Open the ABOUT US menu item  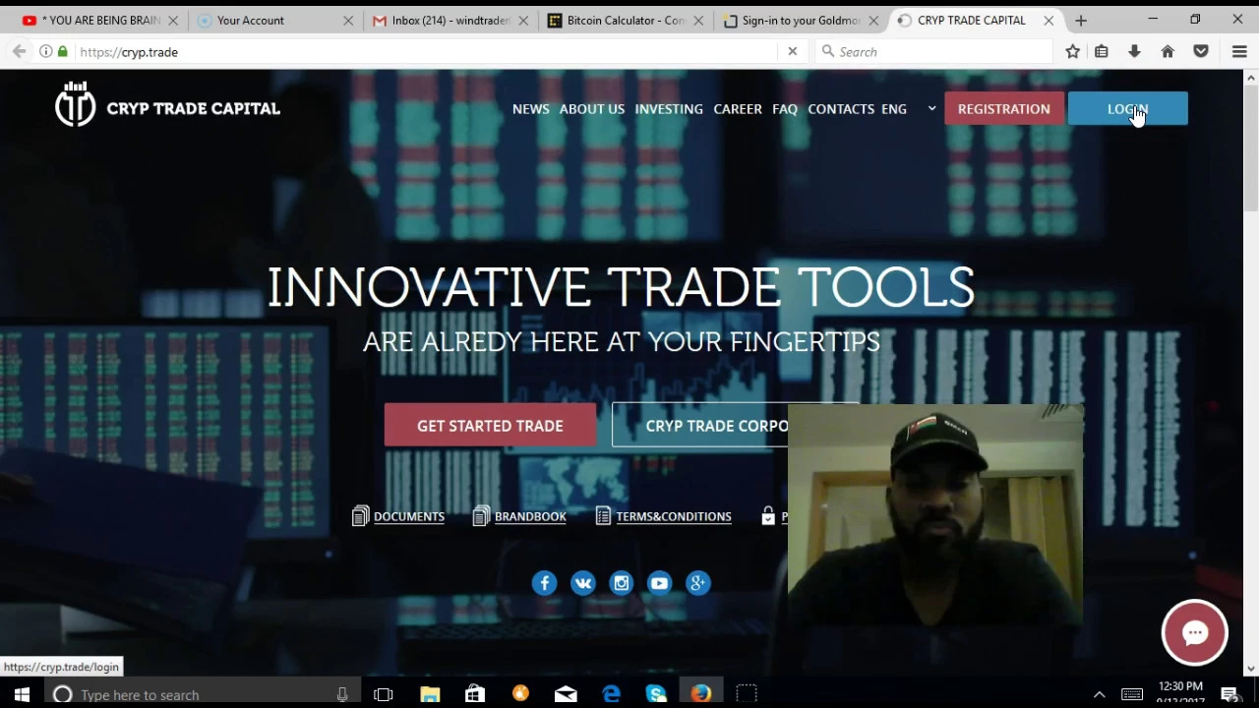[x=591, y=109]
